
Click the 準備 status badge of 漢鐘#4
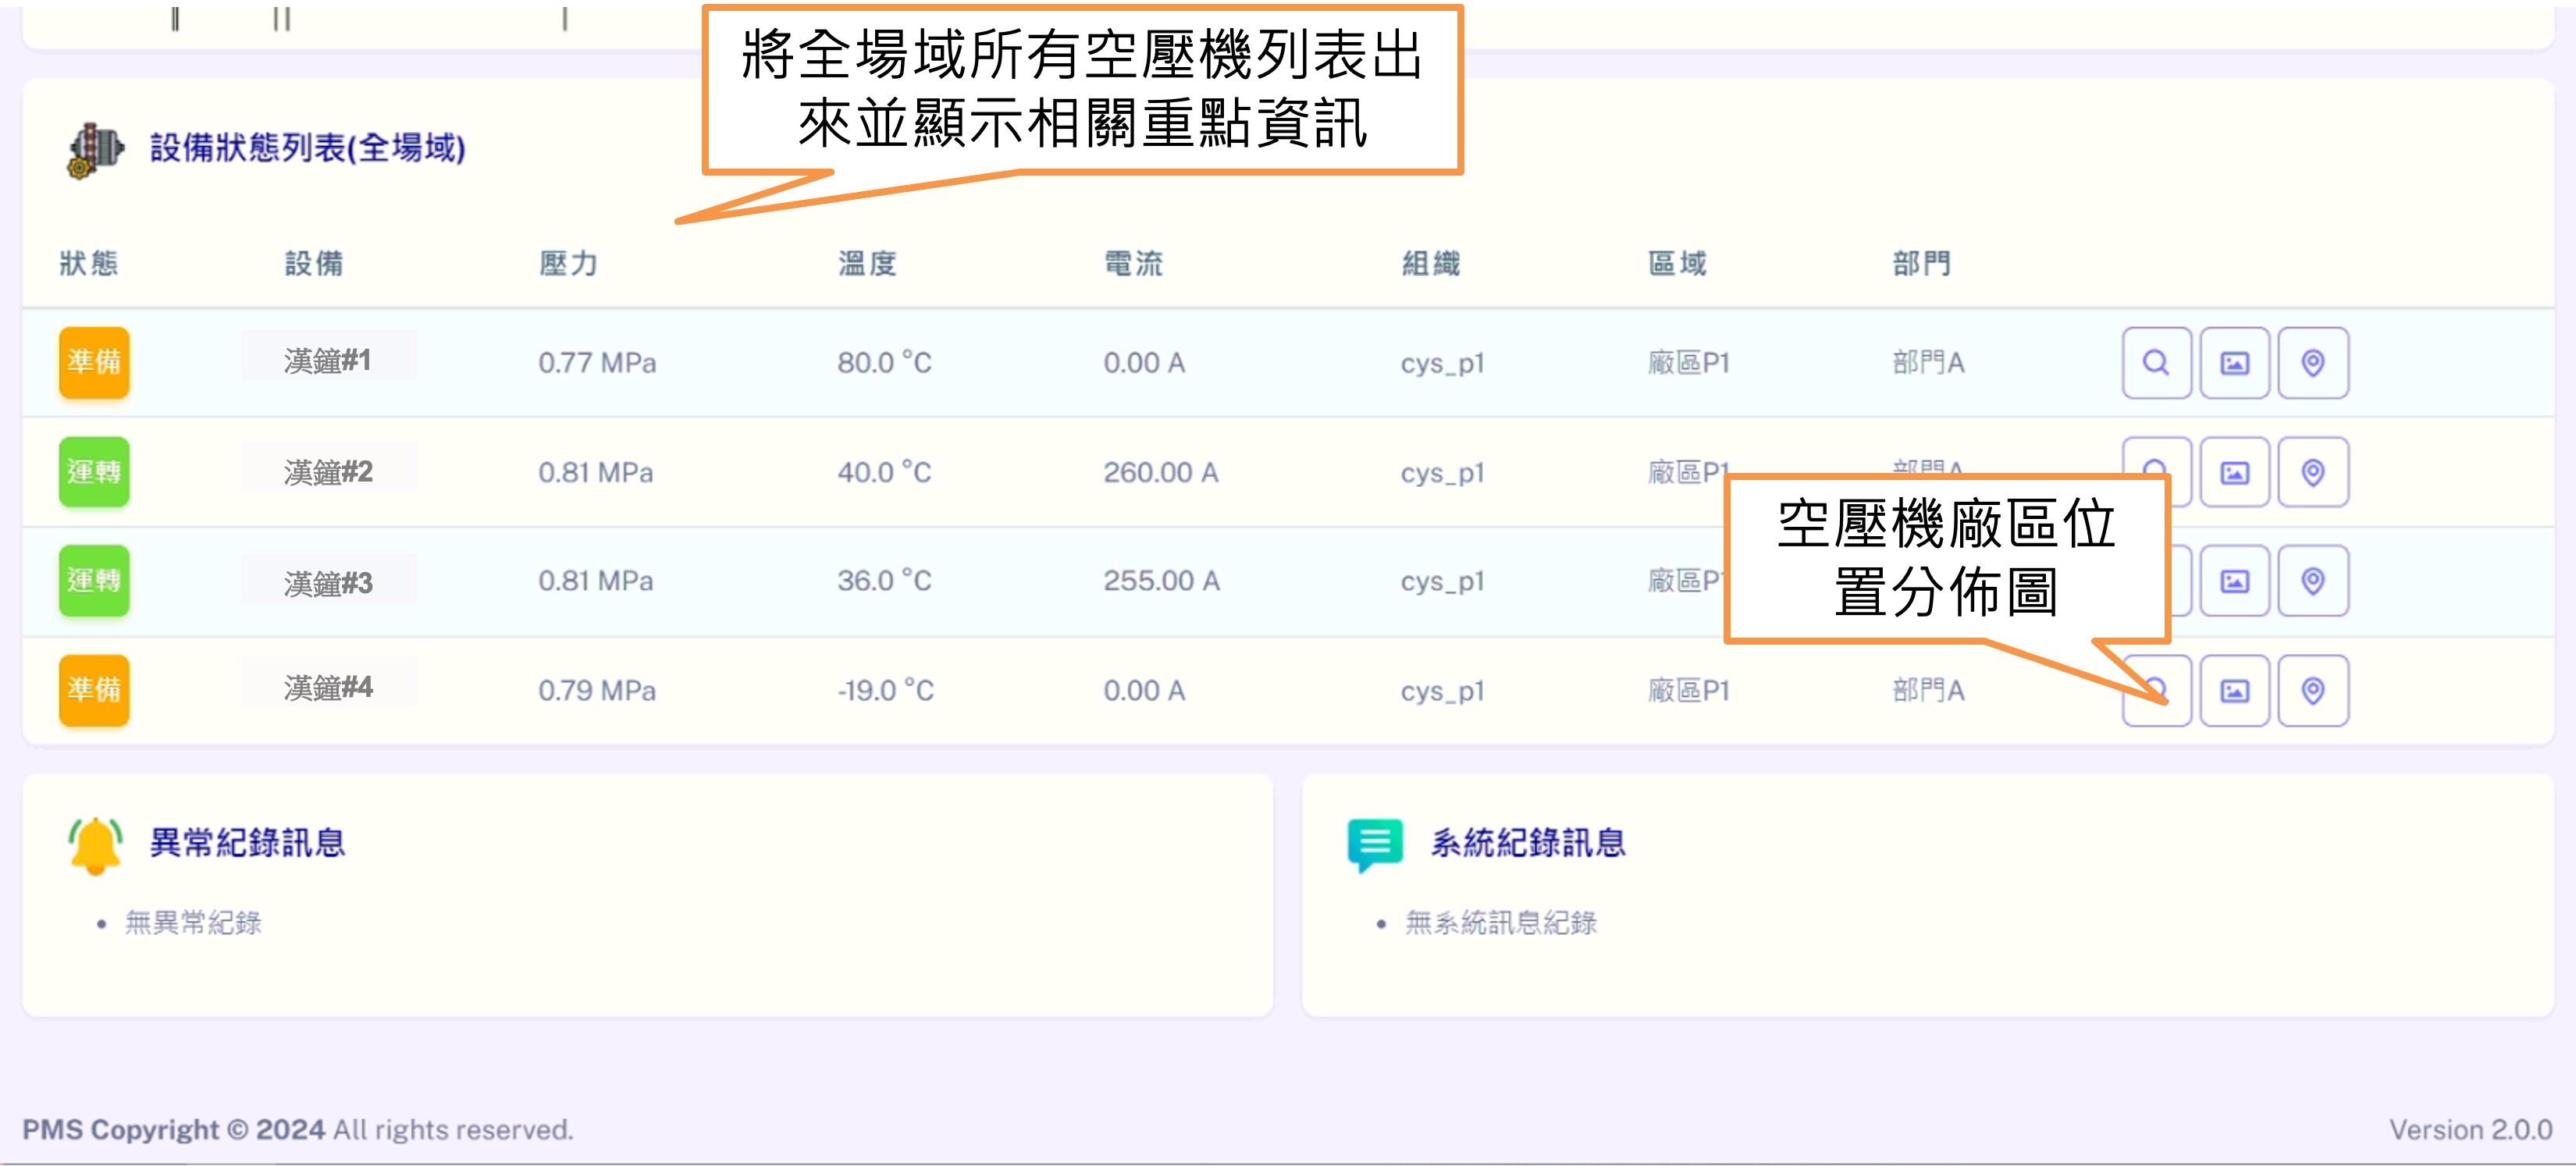[x=94, y=690]
